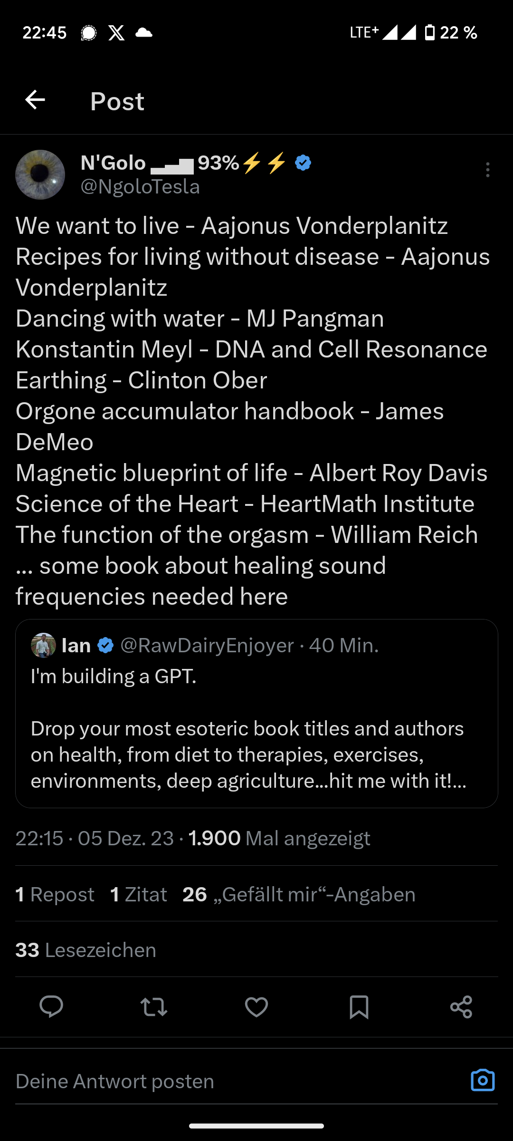Screen dimensions: 513x1141
Task: Tap the repost arrows icon
Action: click(x=154, y=1006)
